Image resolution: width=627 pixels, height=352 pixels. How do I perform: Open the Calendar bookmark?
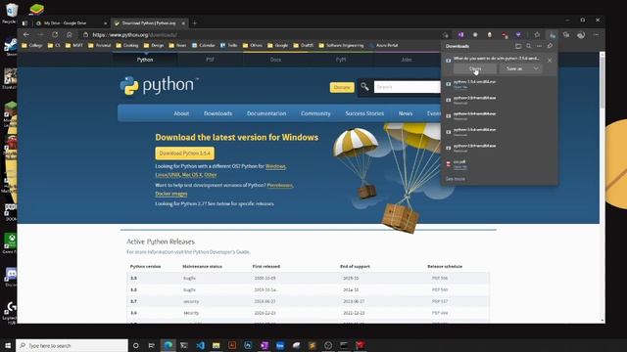204,46
